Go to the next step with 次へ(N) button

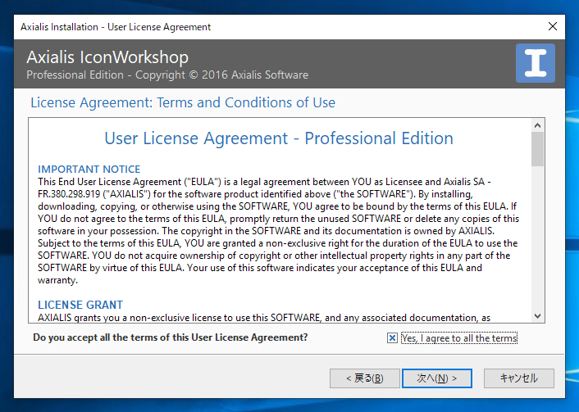tap(437, 378)
